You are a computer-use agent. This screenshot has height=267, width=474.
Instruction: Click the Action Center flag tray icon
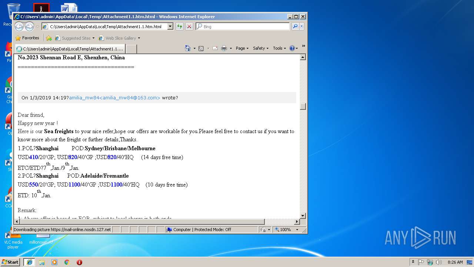pos(421,262)
